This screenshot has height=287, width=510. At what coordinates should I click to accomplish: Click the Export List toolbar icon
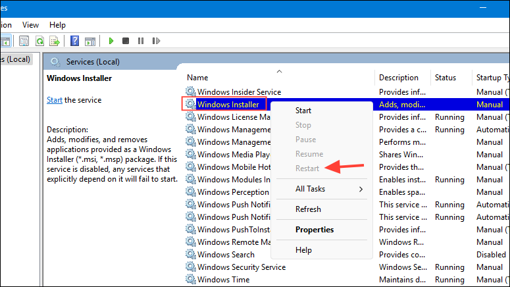pyautogui.click(x=55, y=41)
